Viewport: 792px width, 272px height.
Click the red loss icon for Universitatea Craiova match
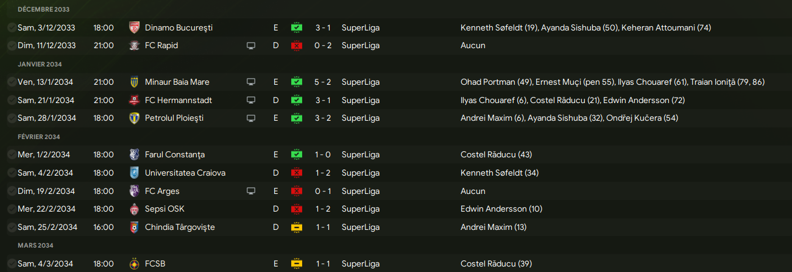pyautogui.click(x=297, y=173)
